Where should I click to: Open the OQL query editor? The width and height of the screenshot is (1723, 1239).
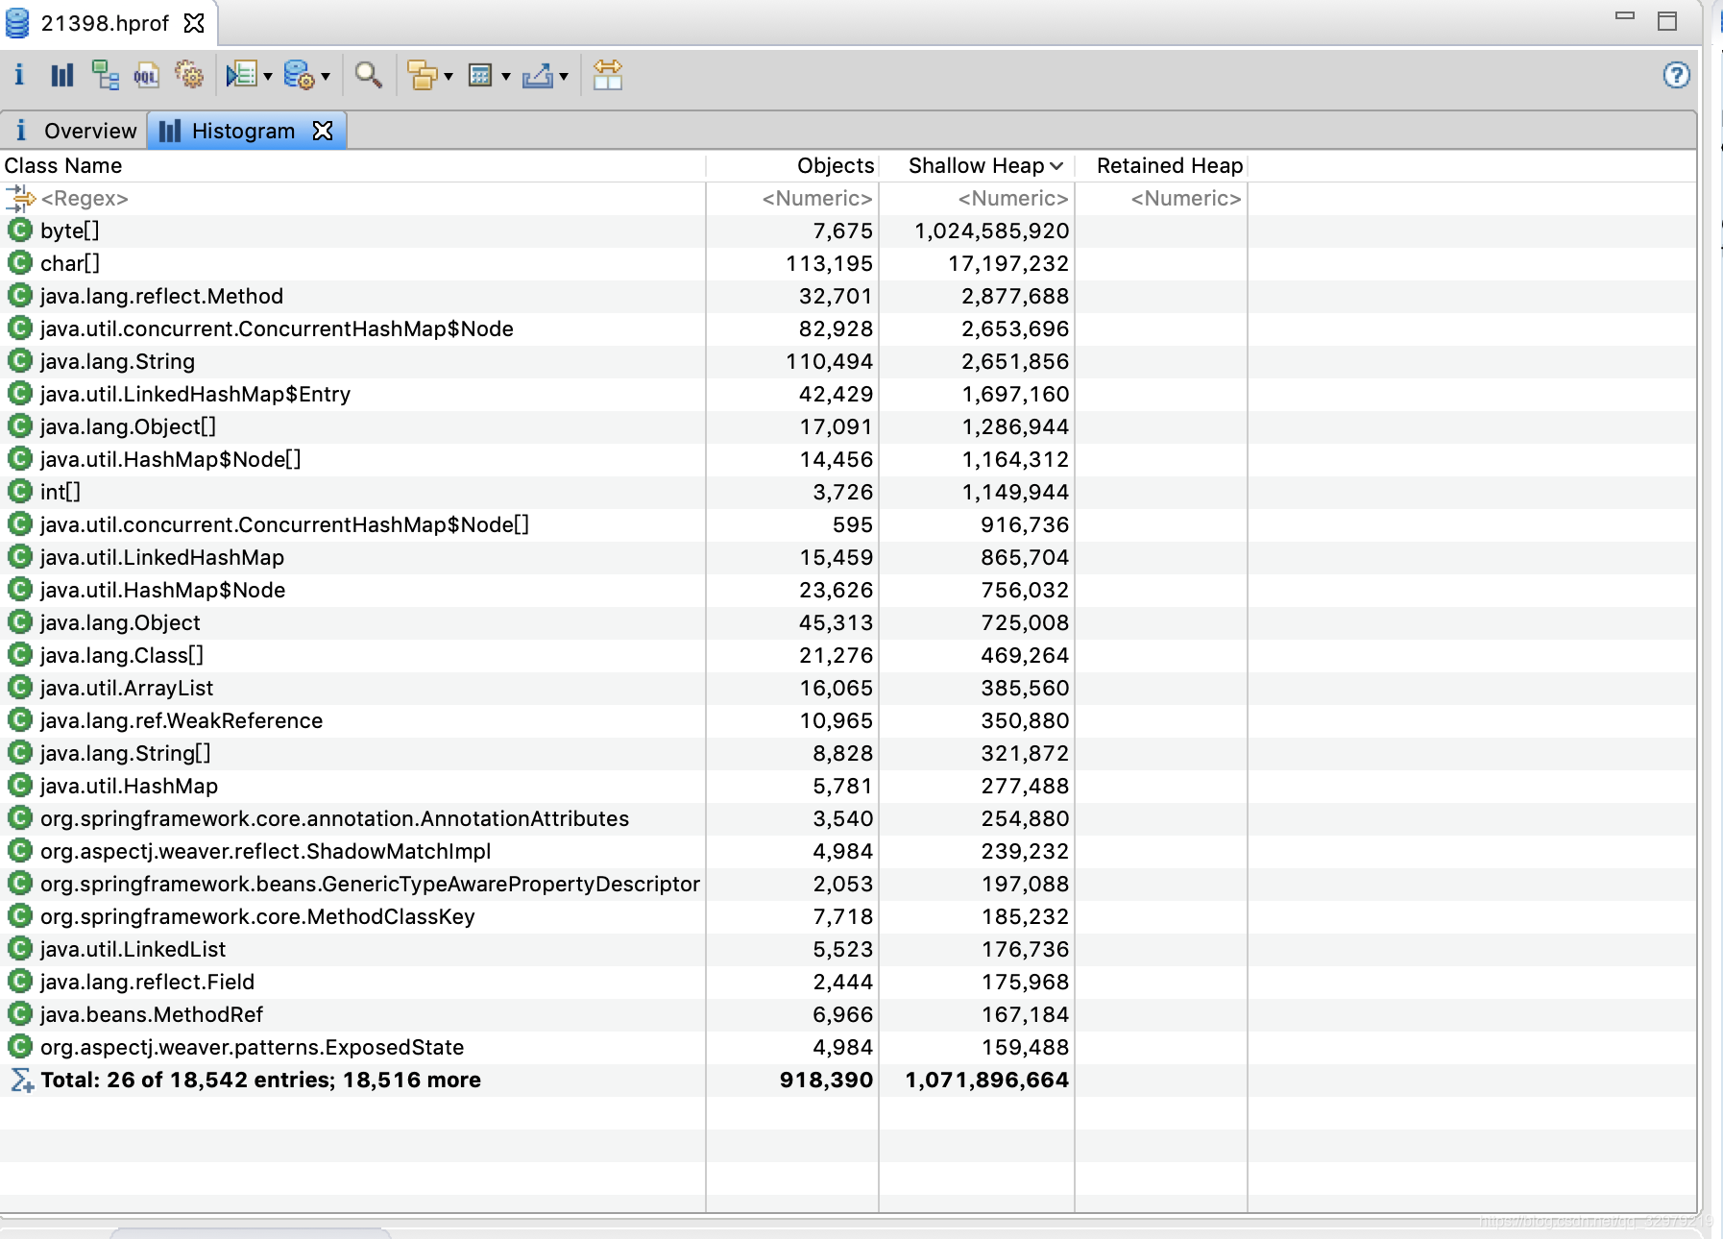click(x=146, y=75)
